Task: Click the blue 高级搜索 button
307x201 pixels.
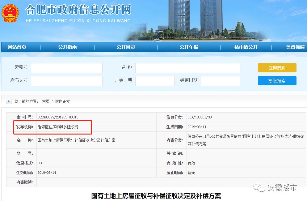Action: pyautogui.click(x=277, y=81)
